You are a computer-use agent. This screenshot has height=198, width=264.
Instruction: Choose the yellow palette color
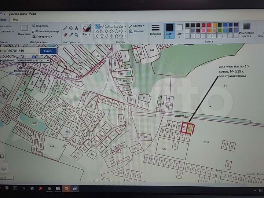[x=214, y=25]
